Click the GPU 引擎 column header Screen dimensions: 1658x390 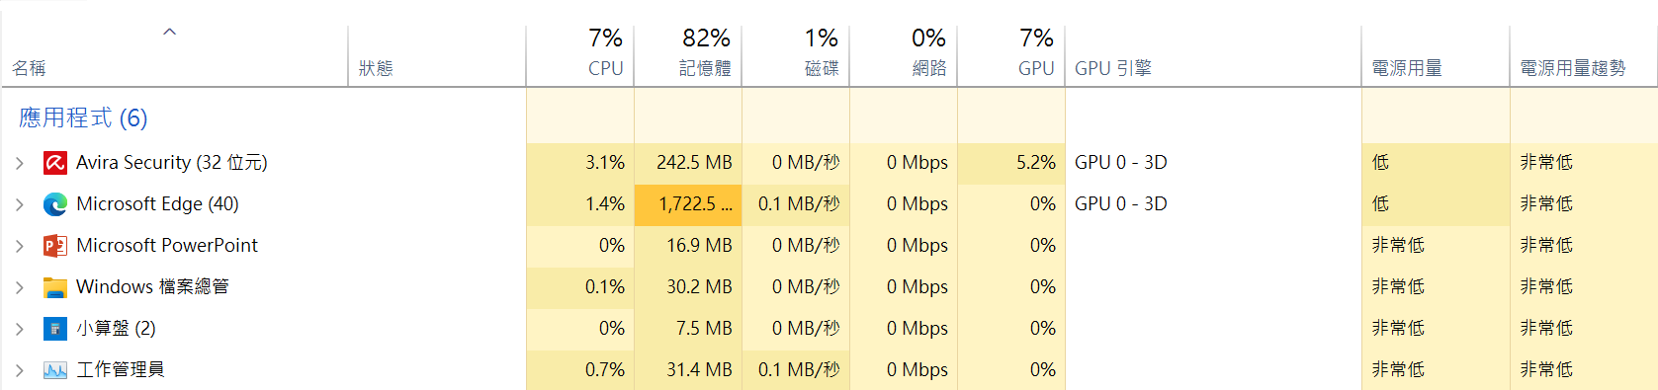[x=1213, y=55]
